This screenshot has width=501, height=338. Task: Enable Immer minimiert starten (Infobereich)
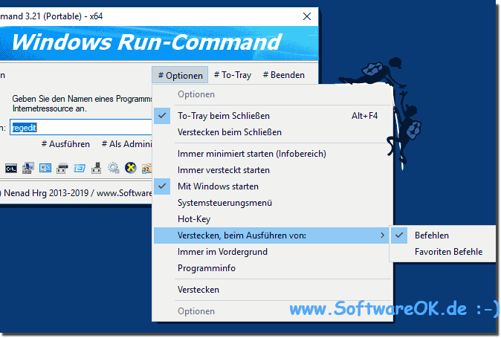pyautogui.click(x=273, y=154)
